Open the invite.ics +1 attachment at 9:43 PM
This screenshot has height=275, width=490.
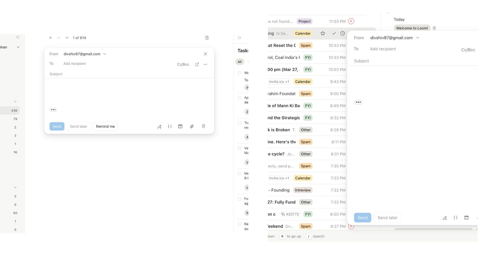click(x=279, y=82)
